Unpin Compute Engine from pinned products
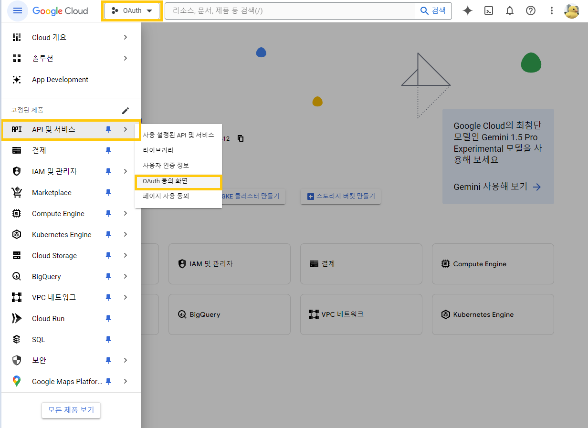Screen dimensions: 588x428 click(108, 213)
